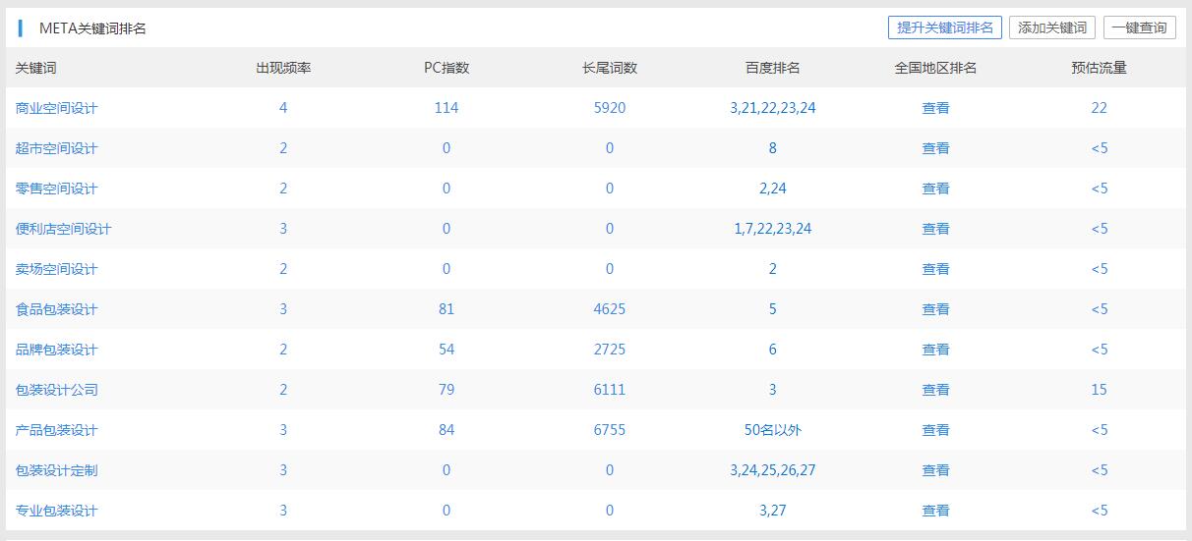Click 查看 in the 专业包装设计 row
Image resolution: width=1192 pixels, height=541 pixels.
point(935,511)
